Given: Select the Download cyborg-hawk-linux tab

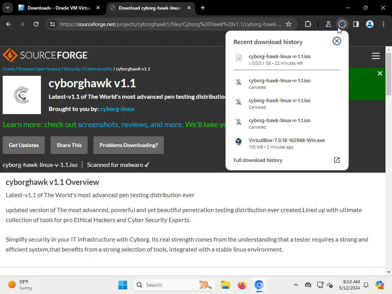Looking at the screenshot, I should point(150,8).
